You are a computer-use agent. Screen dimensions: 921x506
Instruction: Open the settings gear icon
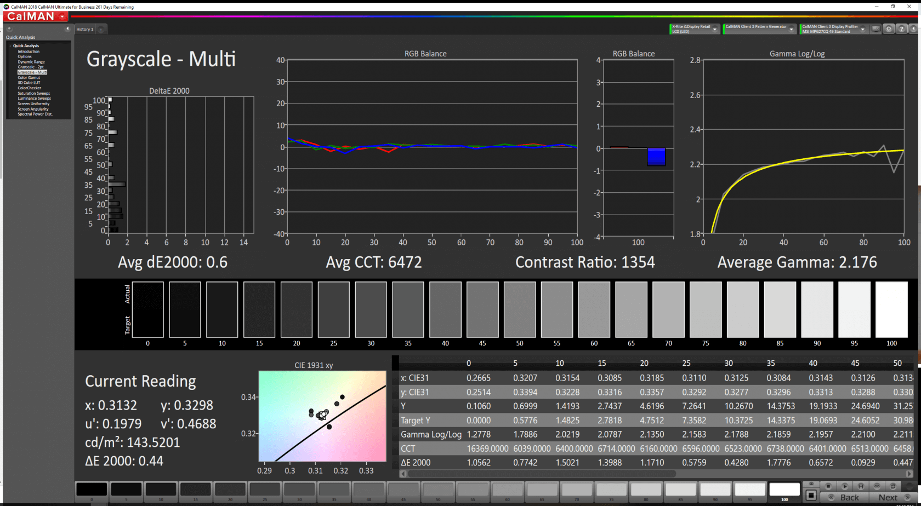coord(889,29)
